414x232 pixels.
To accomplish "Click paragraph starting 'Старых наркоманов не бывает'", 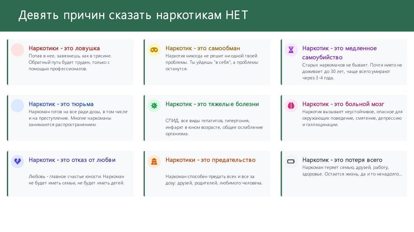I will click(352, 71).
